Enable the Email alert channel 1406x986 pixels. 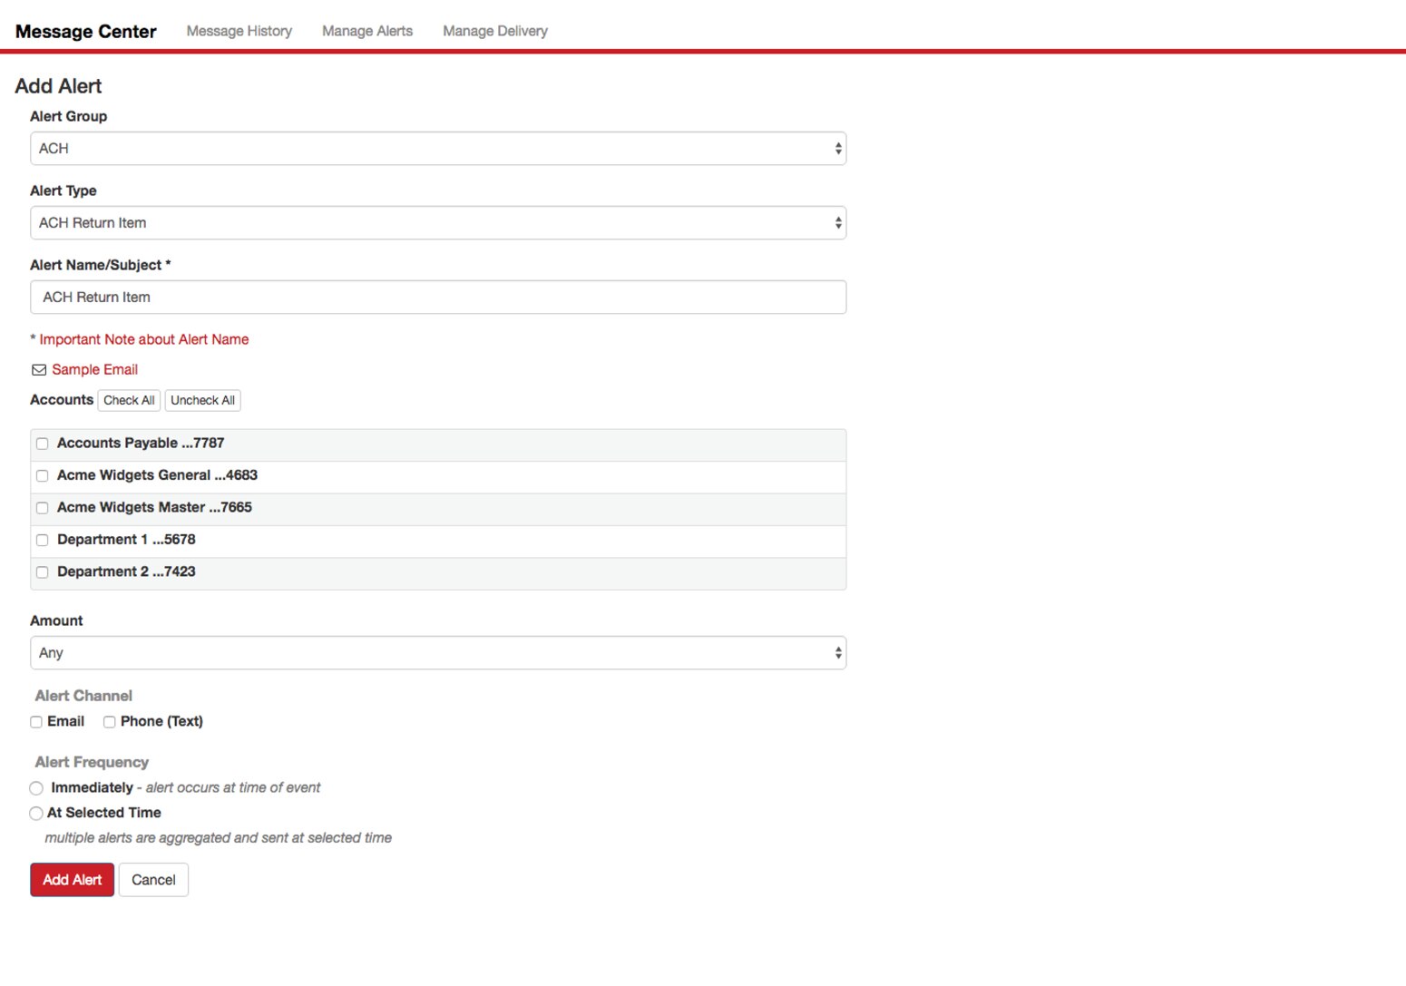36,721
